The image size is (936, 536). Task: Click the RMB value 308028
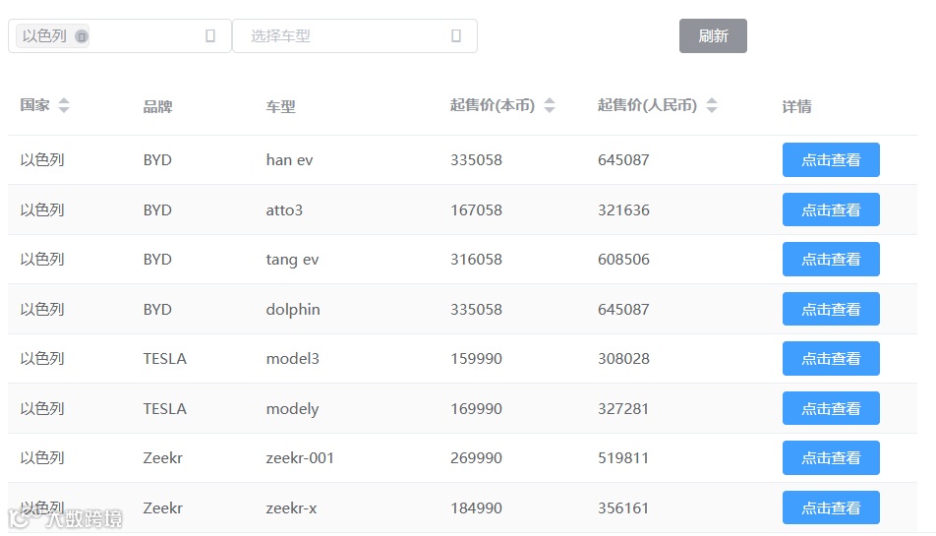point(623,359)
